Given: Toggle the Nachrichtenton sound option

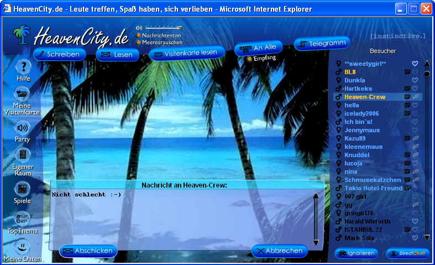Looking at the screenshot, I should (x=138, y=35).
